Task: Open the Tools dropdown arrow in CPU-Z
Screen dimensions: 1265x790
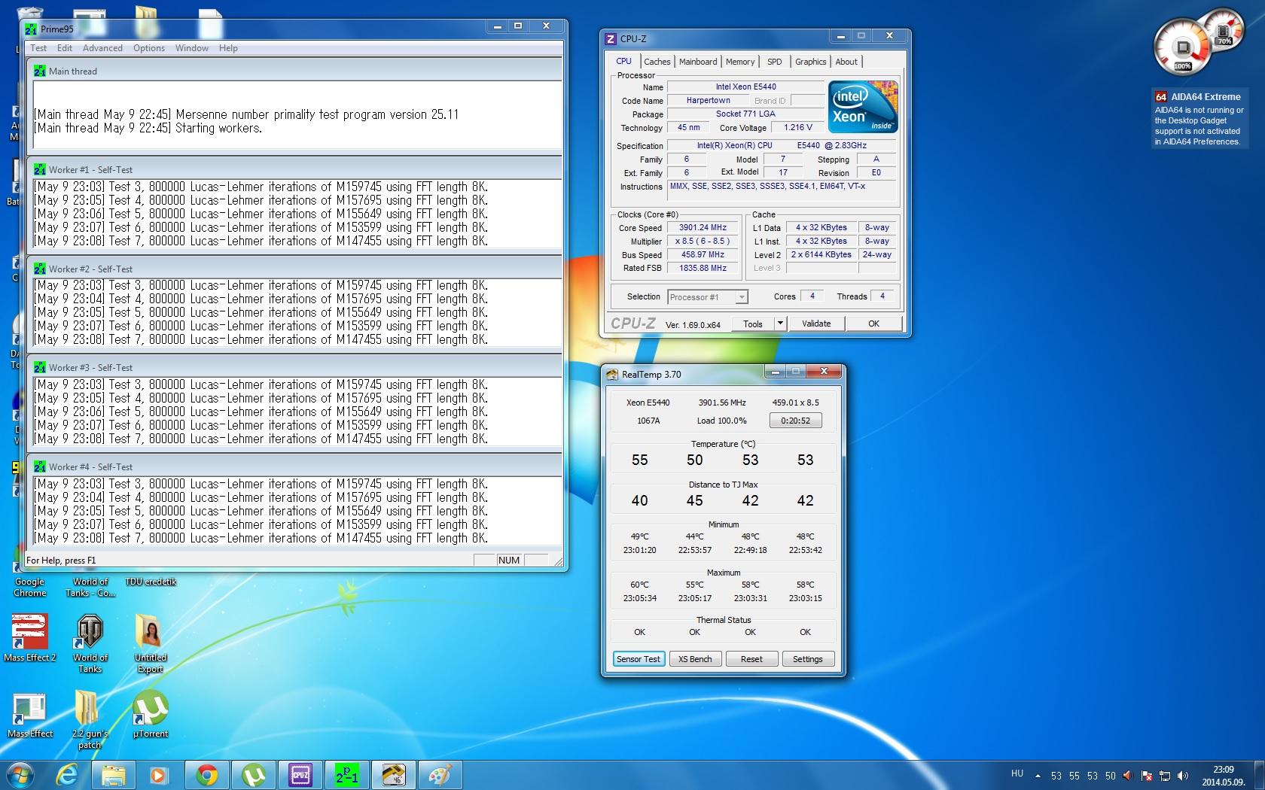Action: [780, 324]
